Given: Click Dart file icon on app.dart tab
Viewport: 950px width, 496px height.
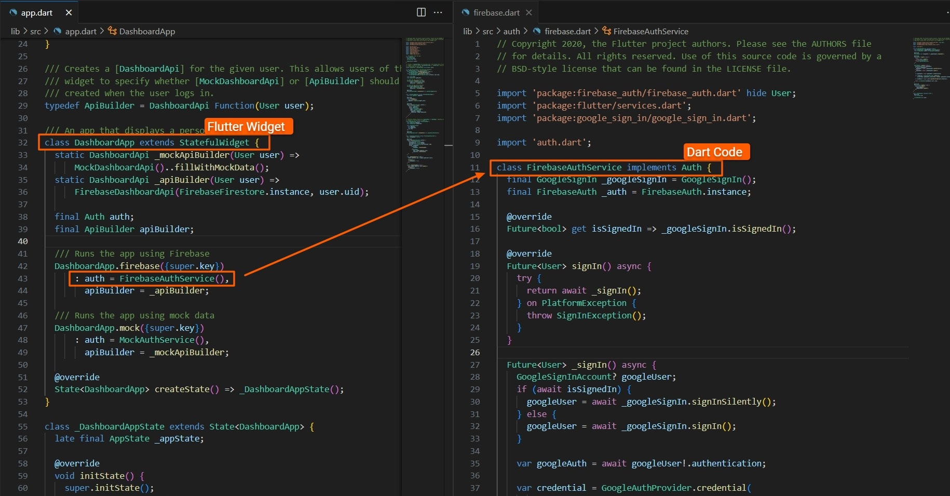Looking at the screenshot, I should pyautogui.click(x=13, y=12).
